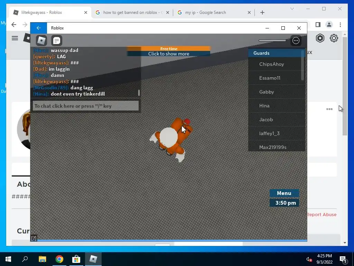Open a new Chrome tab with plus button

pyautogui.click(x=262, y=12)
